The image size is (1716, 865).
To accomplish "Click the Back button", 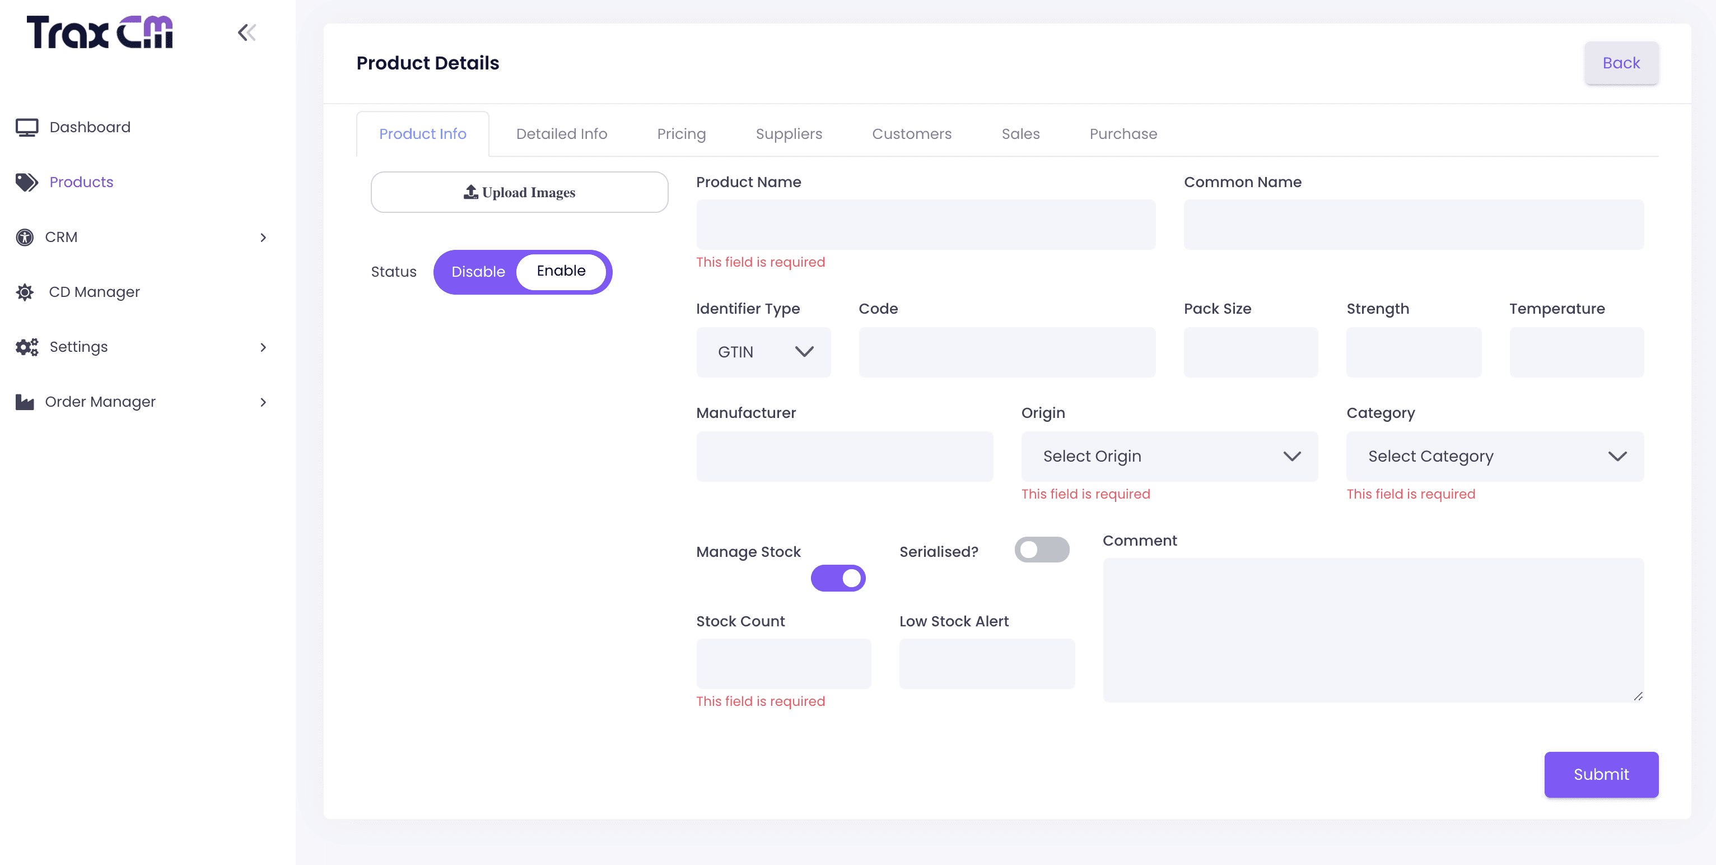I will 1620,63.
